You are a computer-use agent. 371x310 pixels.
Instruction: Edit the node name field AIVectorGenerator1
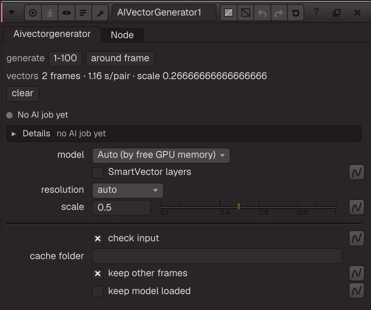[164, 13]
